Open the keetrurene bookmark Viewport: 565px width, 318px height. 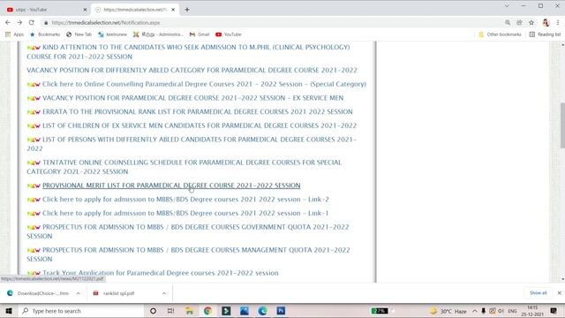coord(113,34)
